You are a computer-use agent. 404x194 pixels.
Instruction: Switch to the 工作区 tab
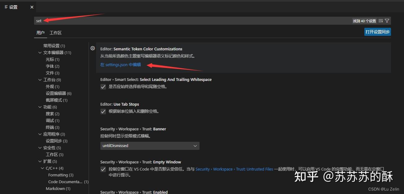click(x=56, y=32)
